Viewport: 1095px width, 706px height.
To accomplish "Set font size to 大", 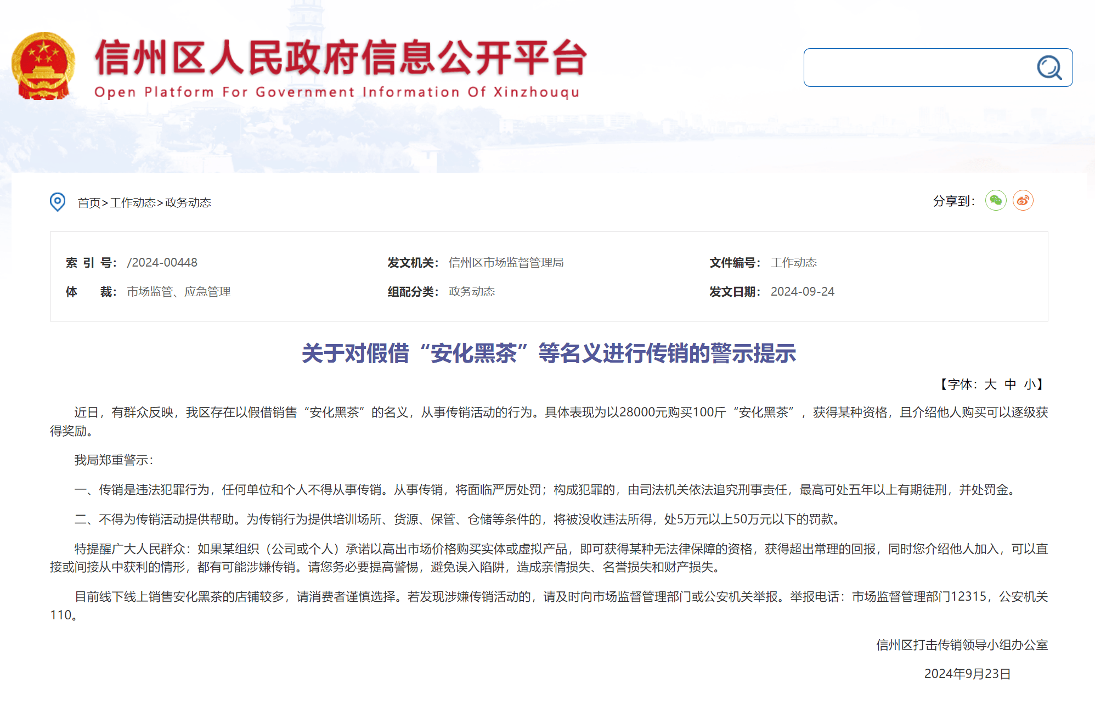I will (990, 384).
